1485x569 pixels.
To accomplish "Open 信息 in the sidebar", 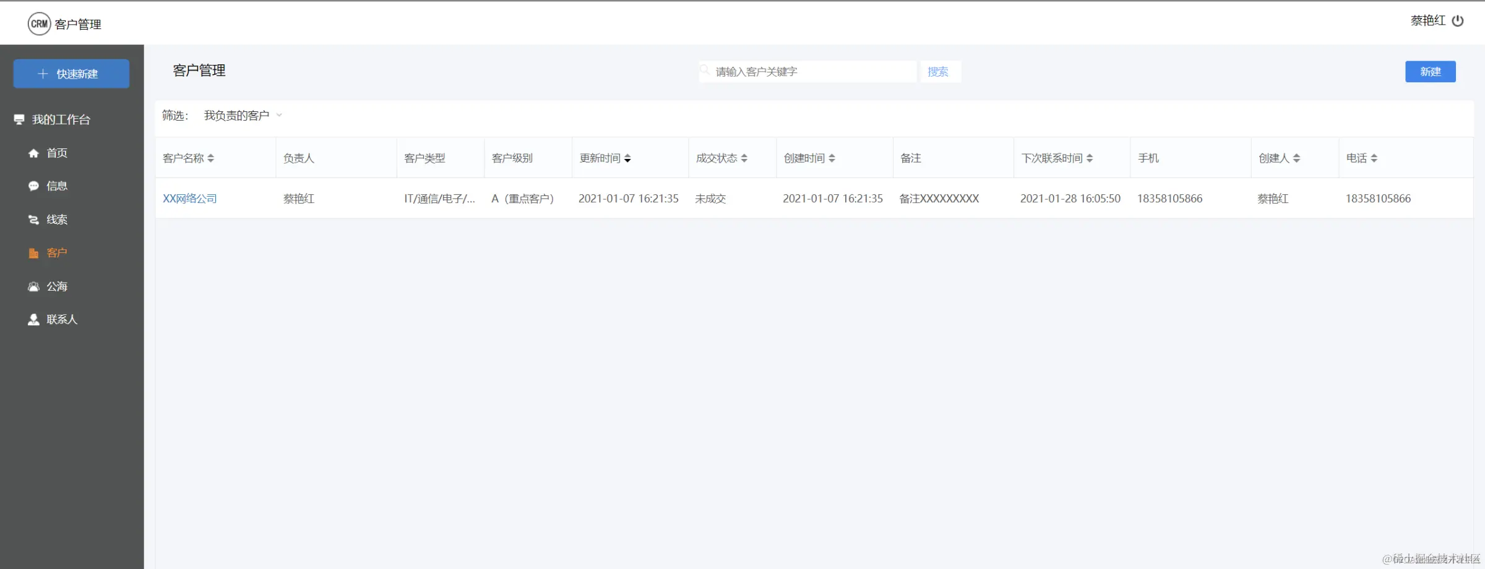I will click(57, 186).
